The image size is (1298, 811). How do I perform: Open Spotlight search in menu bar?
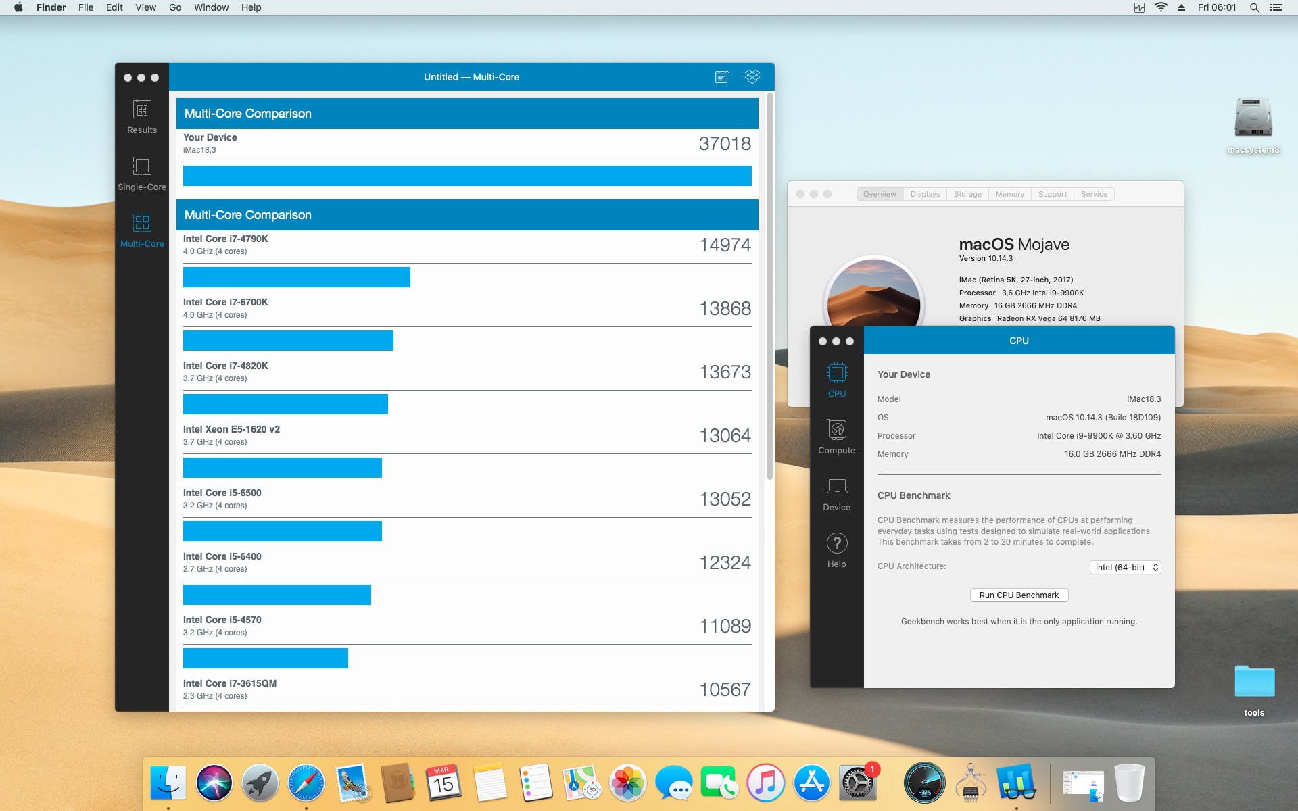pyautogui.click(x=1254, y=7)
